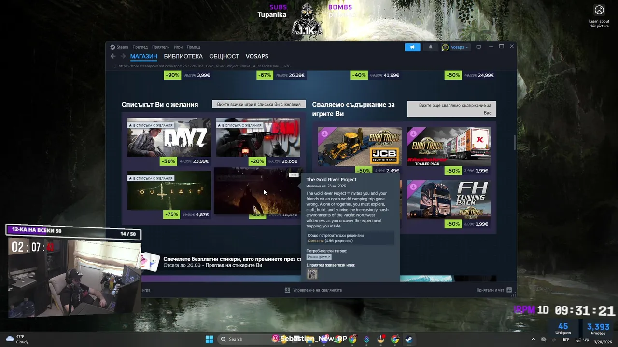Open the vosaps account dropdown
The height and width of the screenshot is (347, 618).
coord(455,47)
